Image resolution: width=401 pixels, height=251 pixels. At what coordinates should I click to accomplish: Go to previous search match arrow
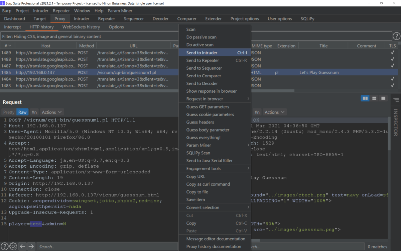click(22, 246)
